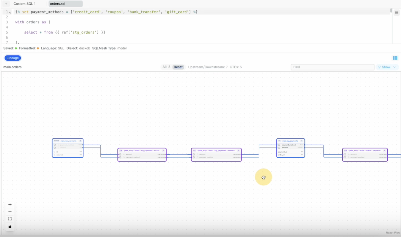Toggle the interactivity lock icon on the canvas
The width and height of the screenshot is (401, 237).
pyautogui.click(x=10, y=226)
